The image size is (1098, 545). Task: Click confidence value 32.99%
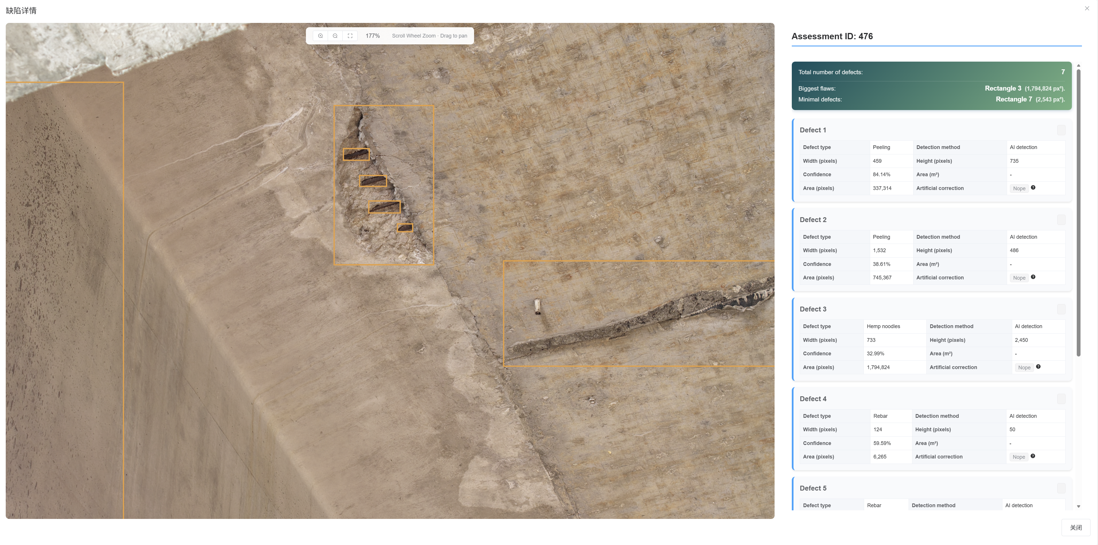point(876,354)
